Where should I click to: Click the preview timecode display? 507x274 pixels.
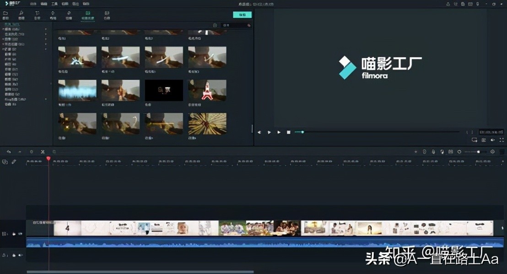(491, 132)
